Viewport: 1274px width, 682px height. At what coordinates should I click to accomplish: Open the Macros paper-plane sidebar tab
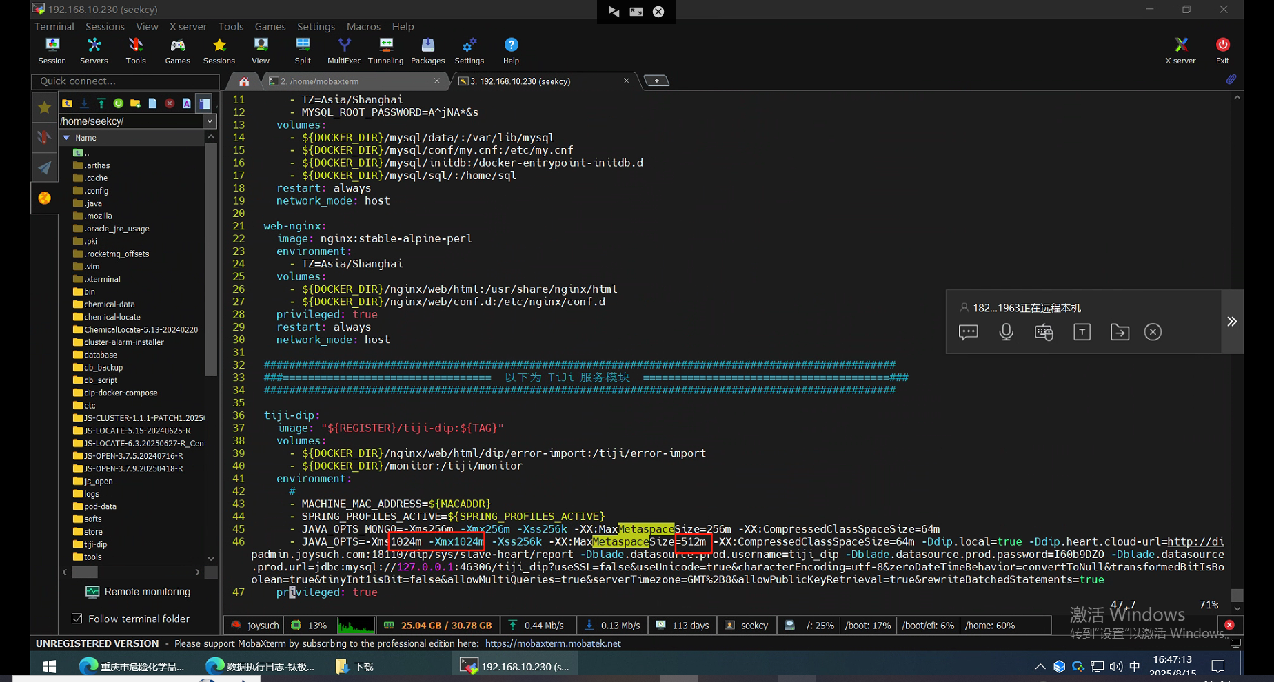[x=45, y=167]
